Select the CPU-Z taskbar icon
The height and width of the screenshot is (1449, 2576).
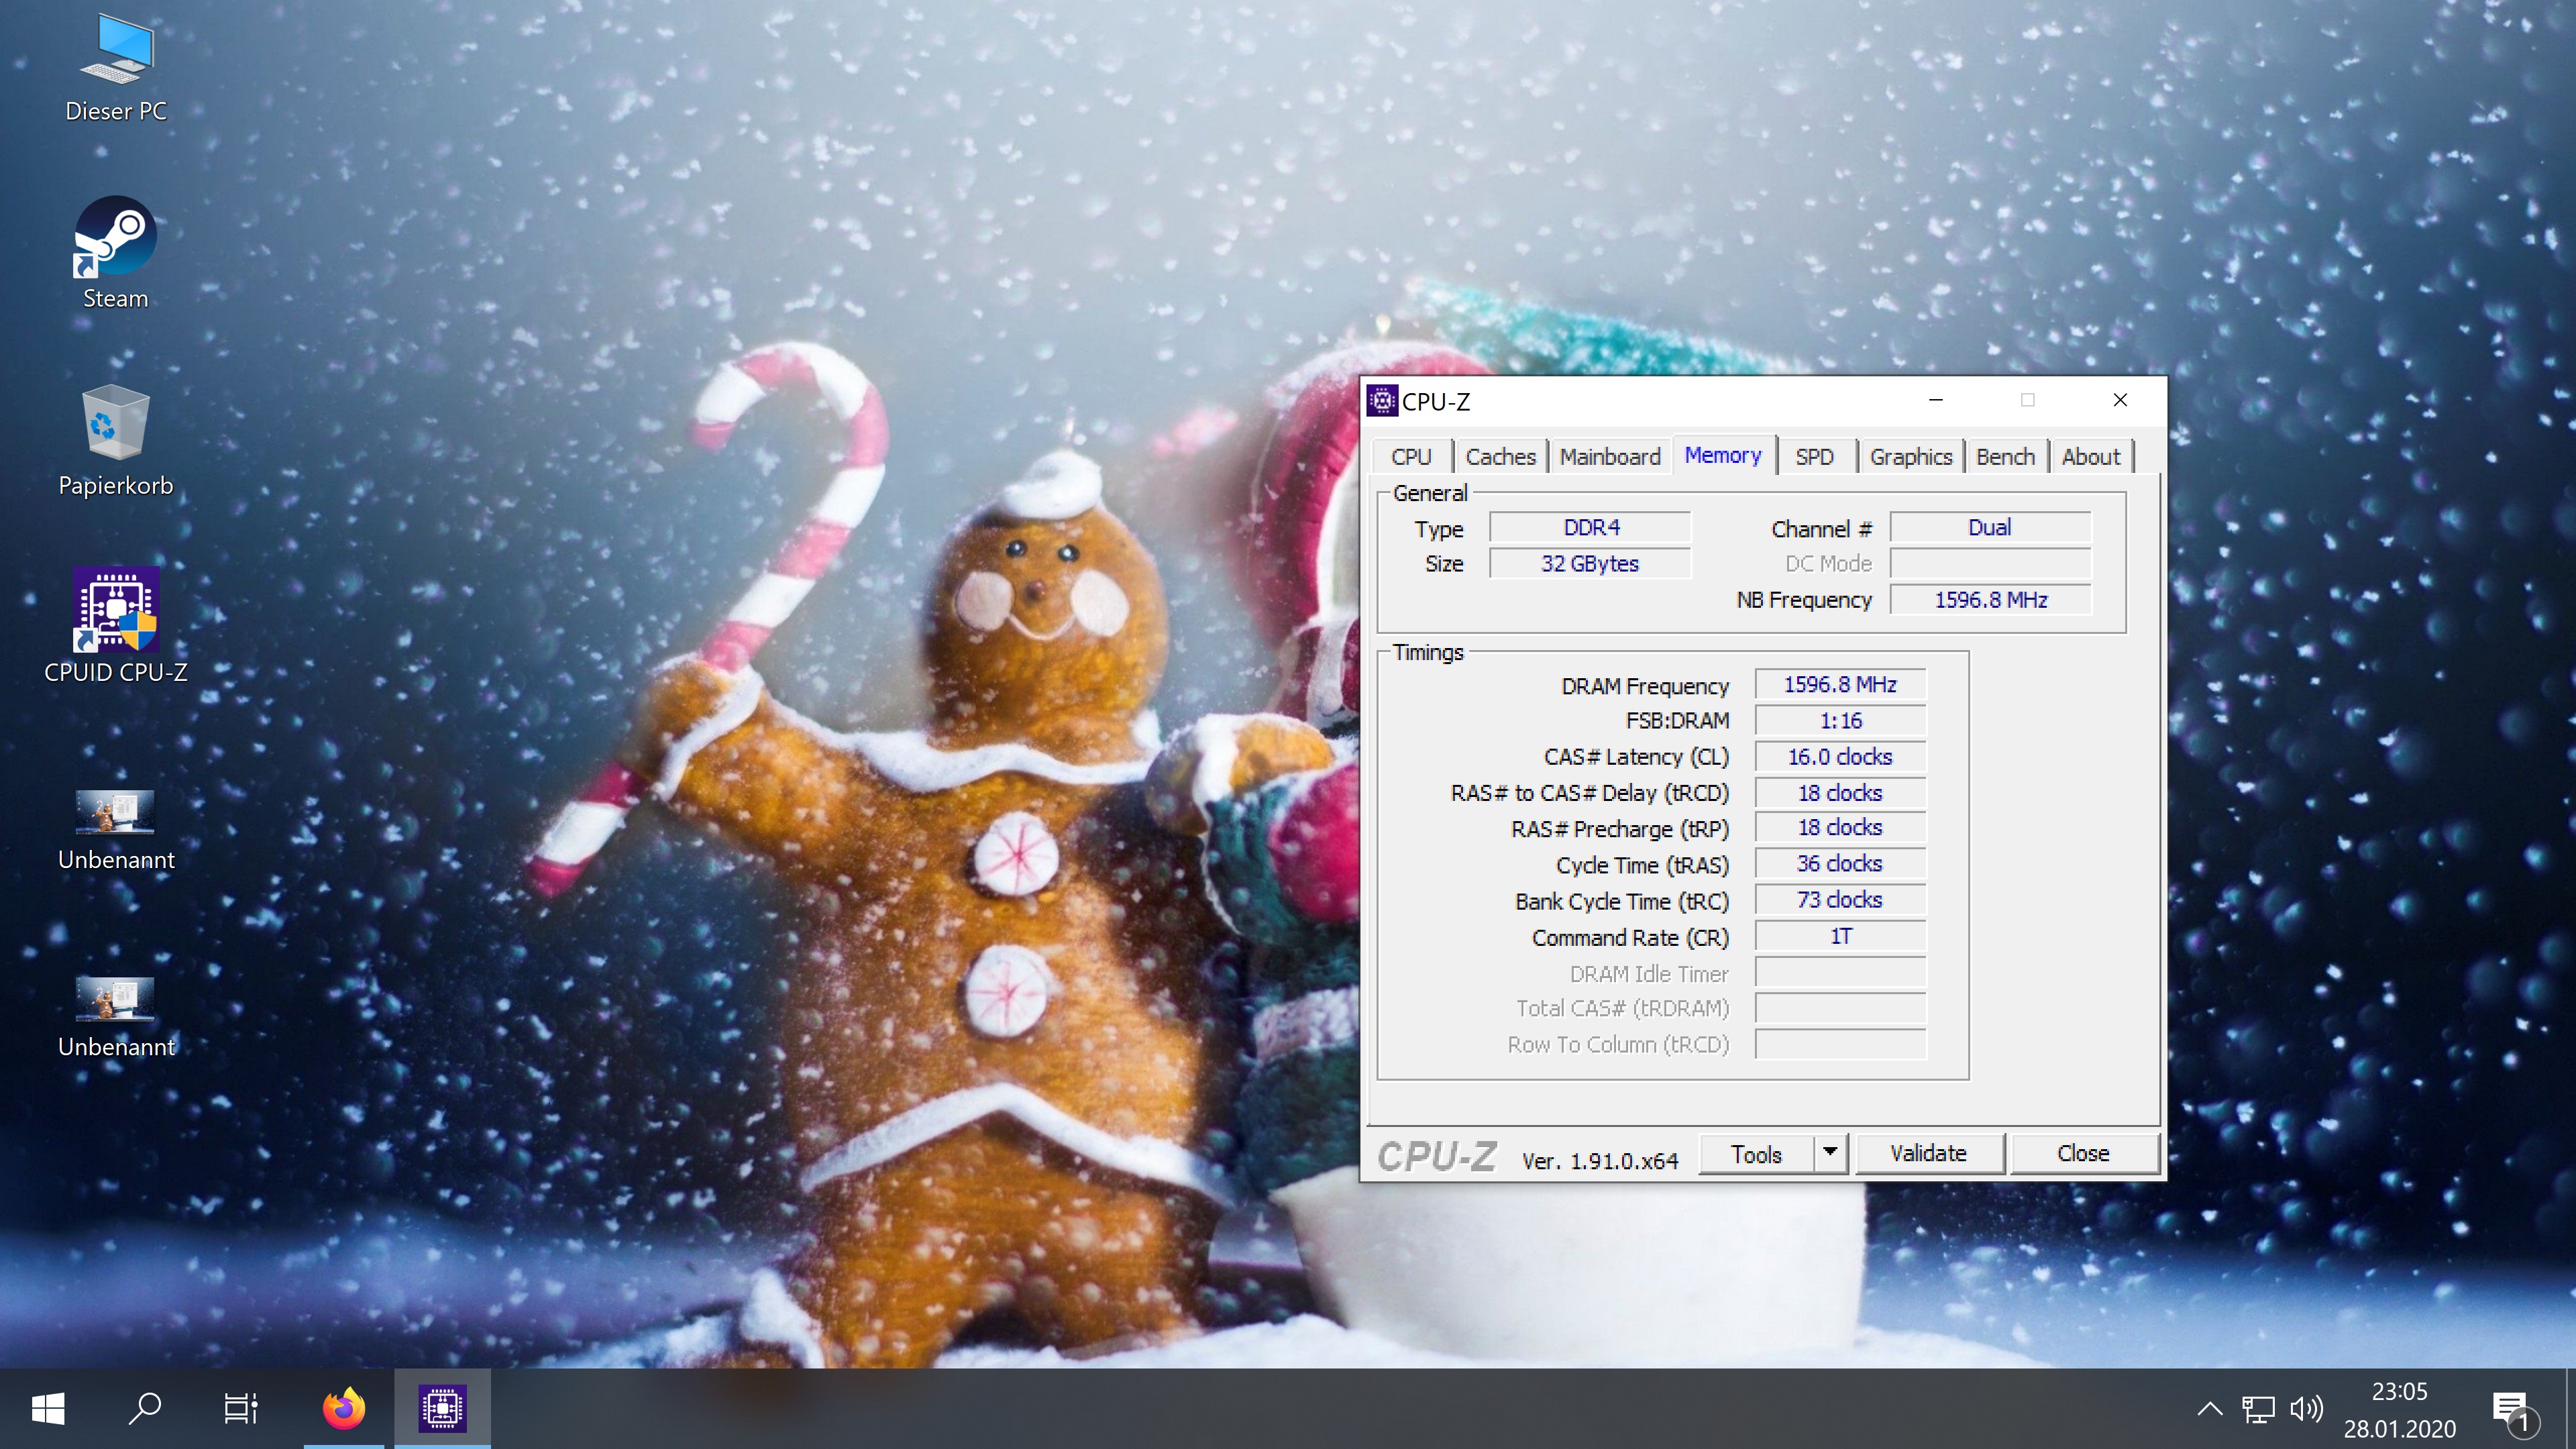pyautogui.click(x=442, y=1408)
